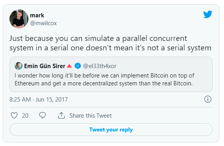Click the Emin Gün Sirer name

tap(44, 66)
